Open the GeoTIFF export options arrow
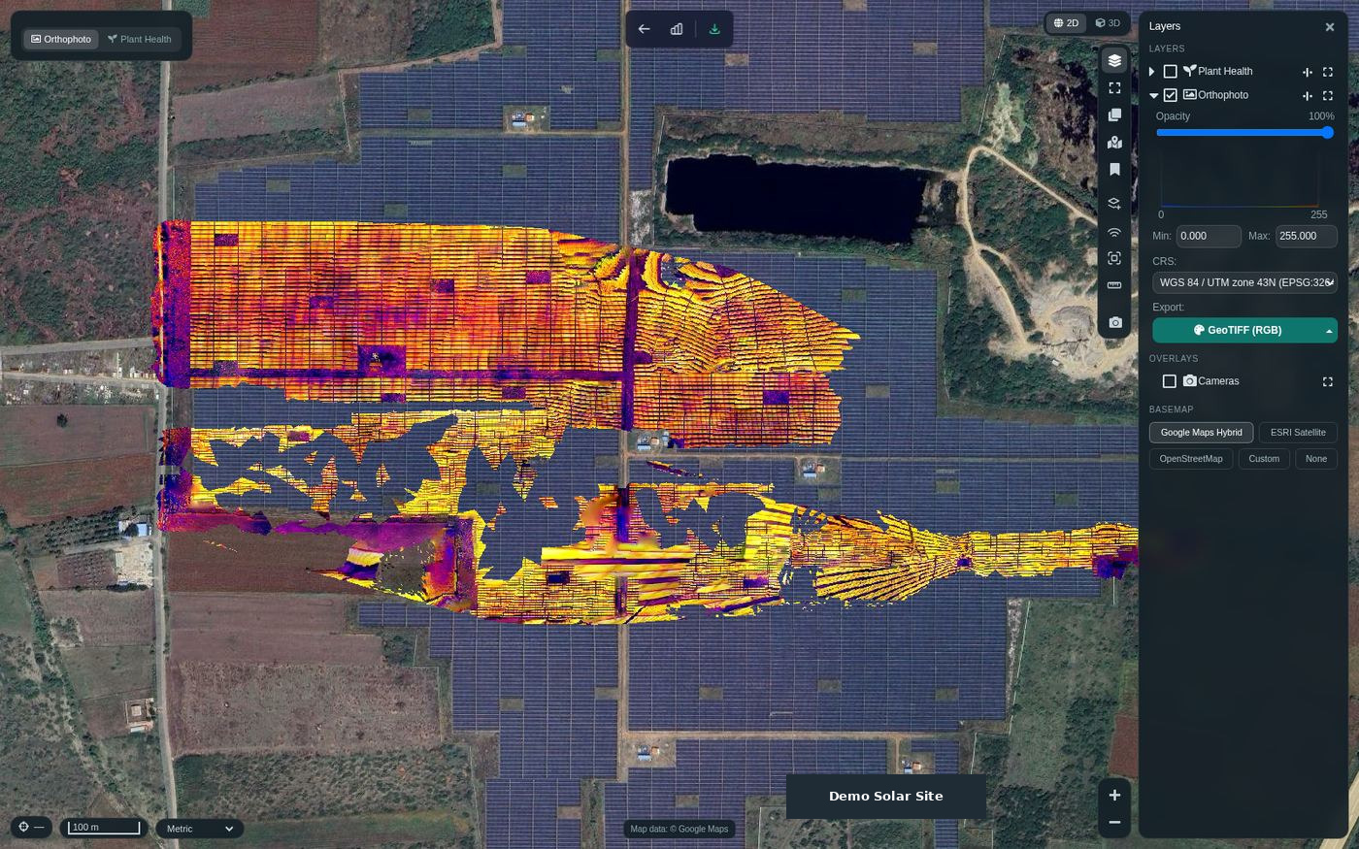Screen dimensions: 1359x849 click(1329, 331)
